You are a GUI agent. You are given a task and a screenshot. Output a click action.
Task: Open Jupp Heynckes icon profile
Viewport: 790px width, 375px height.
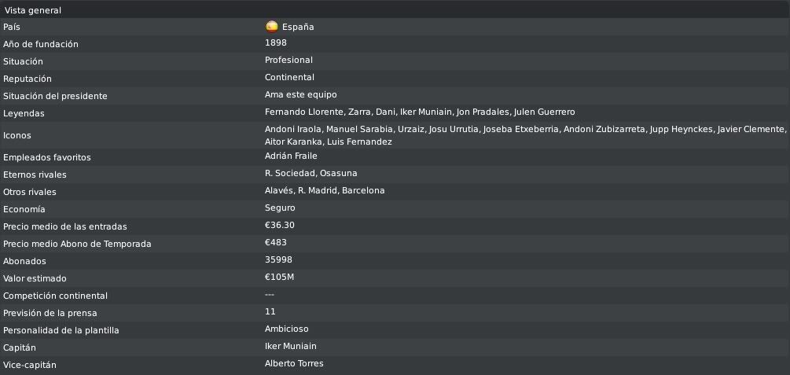click(x=680, y=130)
